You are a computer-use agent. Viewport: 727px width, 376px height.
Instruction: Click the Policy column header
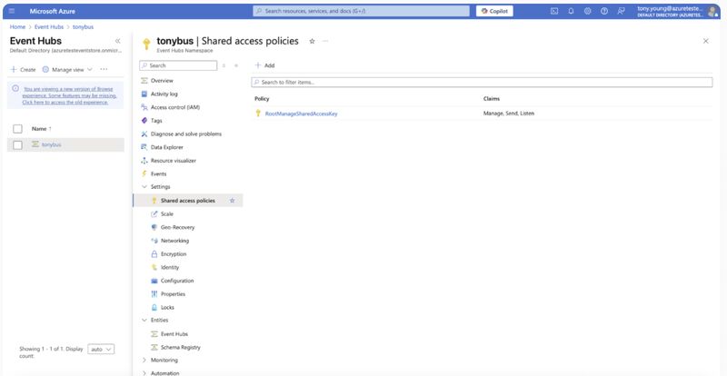(262, 99)
